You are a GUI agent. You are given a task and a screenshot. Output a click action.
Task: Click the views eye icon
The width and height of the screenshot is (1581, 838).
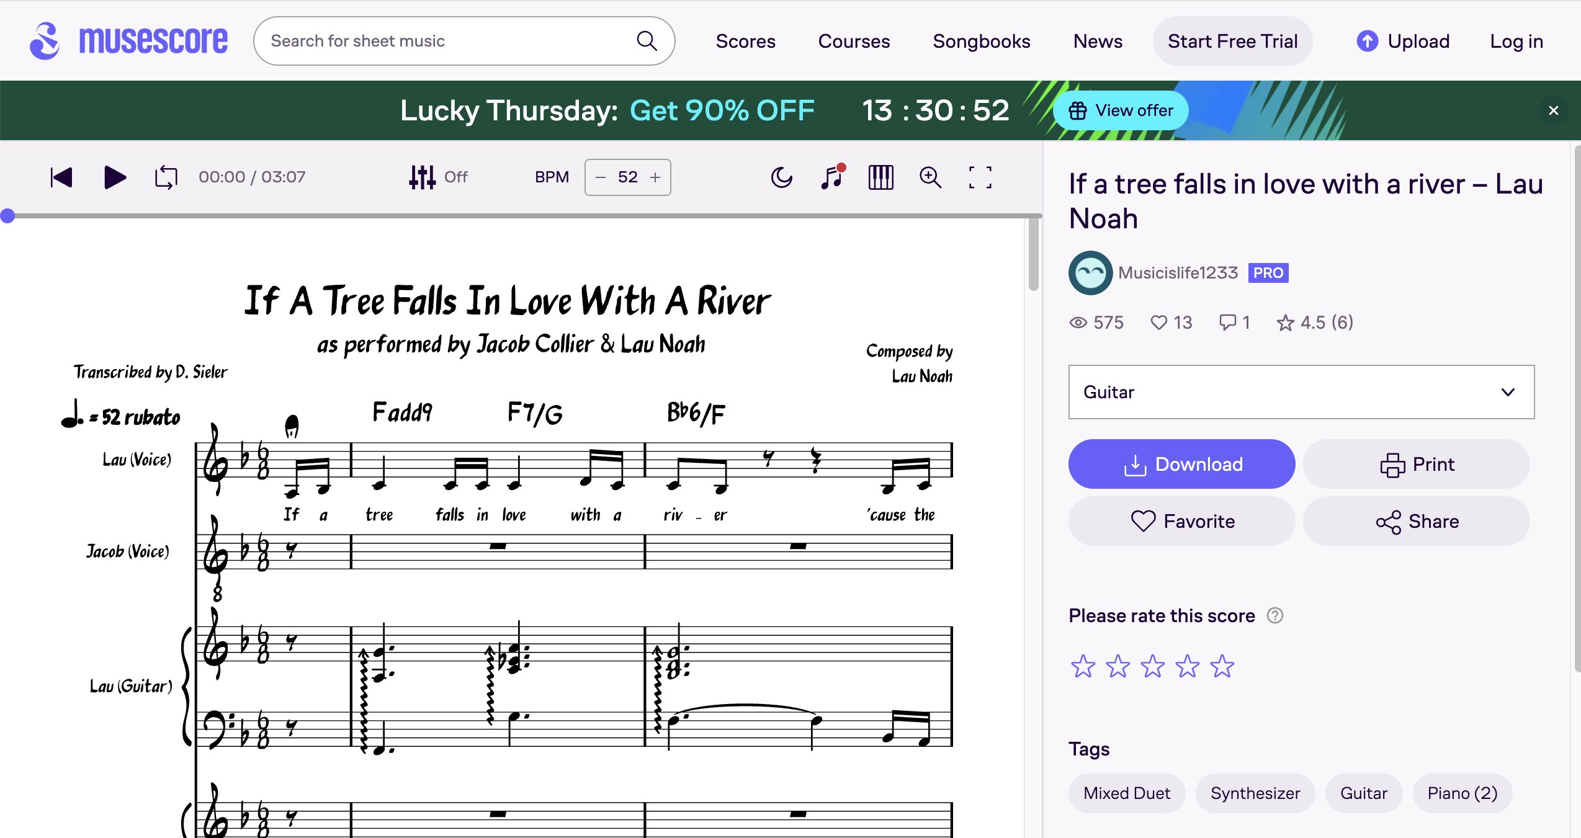(x=1078, y=323)
